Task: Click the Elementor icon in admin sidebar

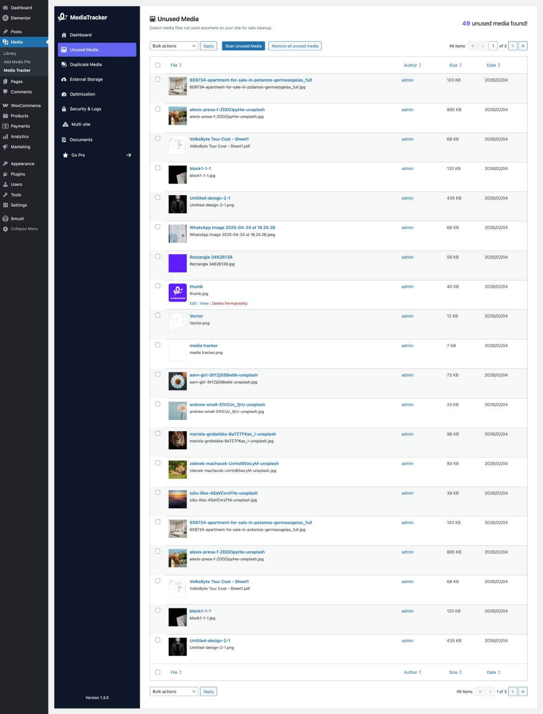Action: tap(5, 18)
